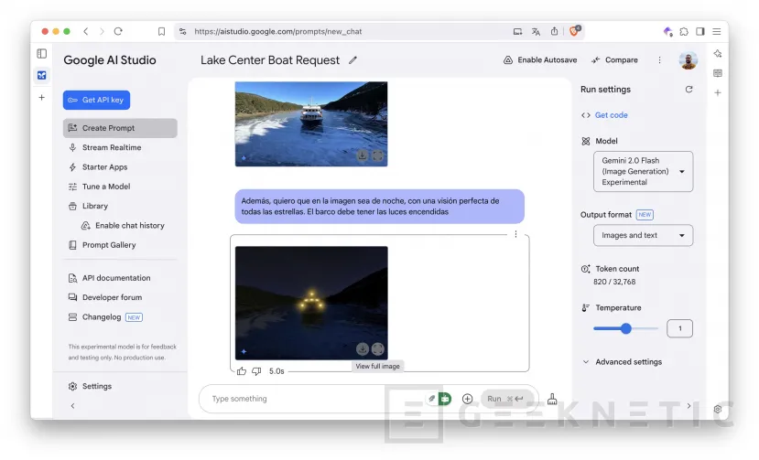759x460 pixels.
Task: Click Get API key button
Action: pos(96,100)
